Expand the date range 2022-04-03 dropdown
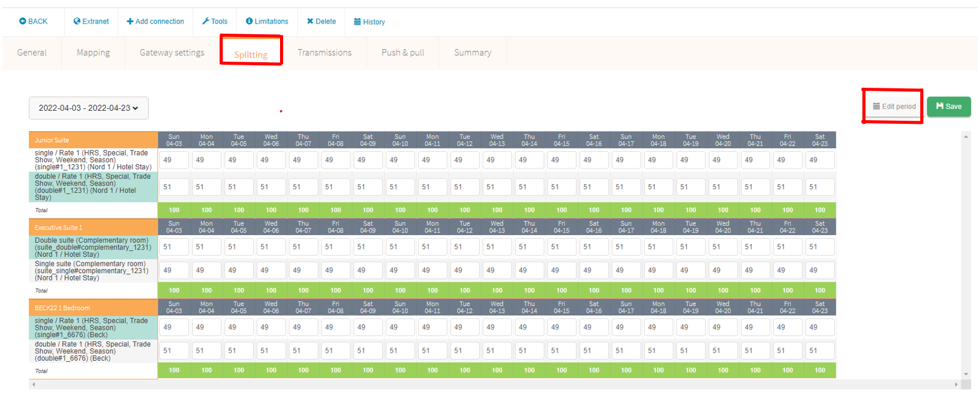 point(88,108)
